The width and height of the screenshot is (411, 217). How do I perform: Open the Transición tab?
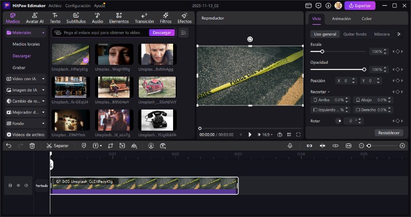pos(144,18)
